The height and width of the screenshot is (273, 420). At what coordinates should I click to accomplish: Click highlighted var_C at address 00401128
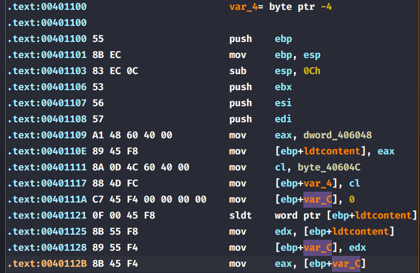pyautogui.click(x=317, y=248)
